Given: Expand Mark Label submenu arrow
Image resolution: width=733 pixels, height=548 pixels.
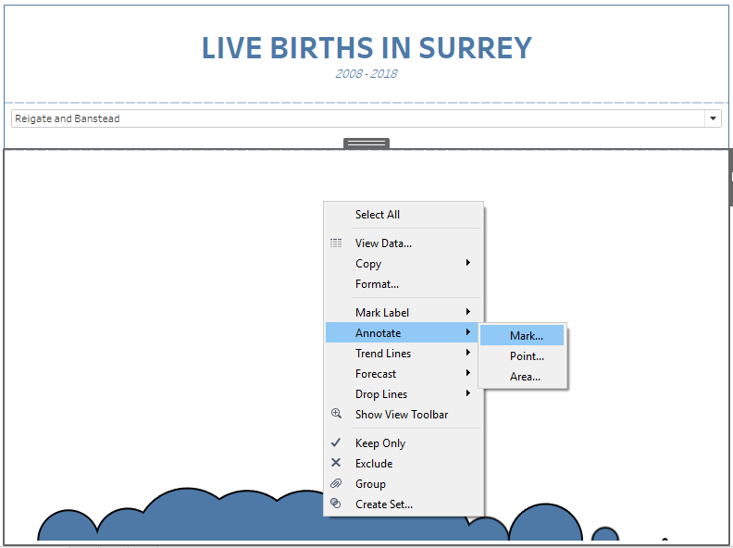Looking at the screenshot, I should (468, 312).
